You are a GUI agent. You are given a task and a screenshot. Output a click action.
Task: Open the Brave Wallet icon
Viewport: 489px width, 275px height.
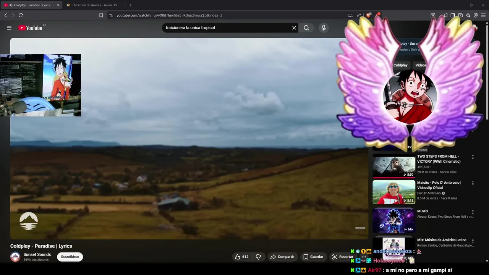coord(460,15)
